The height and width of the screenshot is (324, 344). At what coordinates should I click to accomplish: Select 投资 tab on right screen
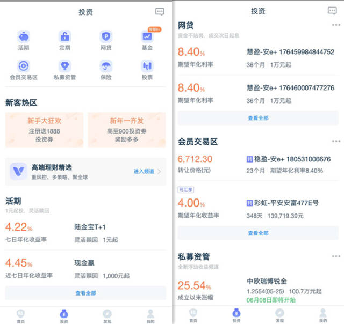(x=236, y=315)
